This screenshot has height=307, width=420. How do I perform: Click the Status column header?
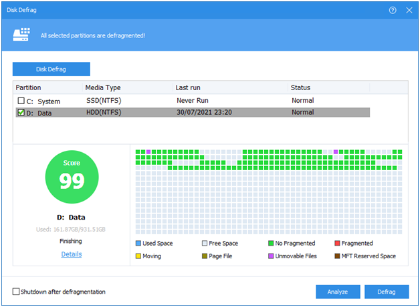click(x=300, y=87)
